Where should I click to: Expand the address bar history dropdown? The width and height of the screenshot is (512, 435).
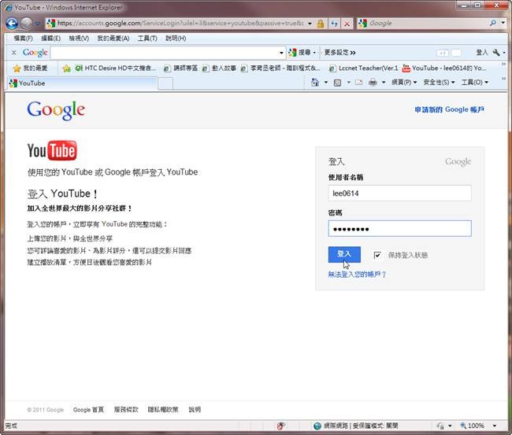click(x=310, y=24)
